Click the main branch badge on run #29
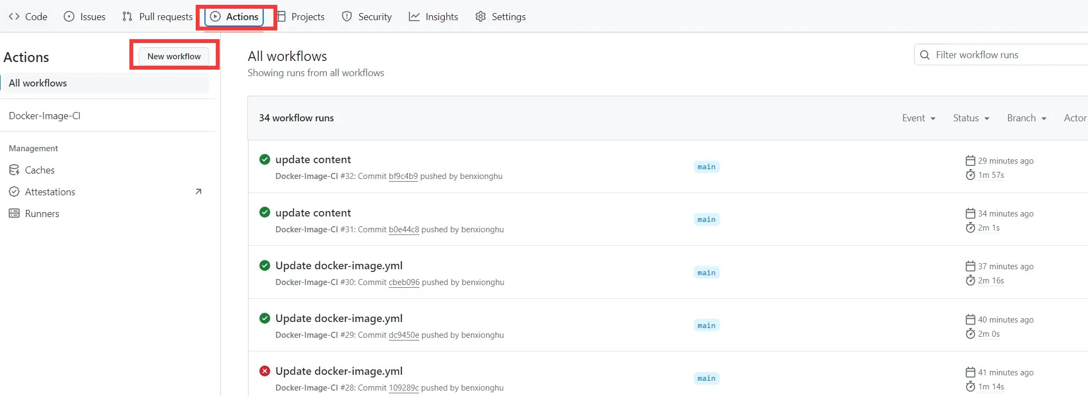Image resolution: width=1088 pixels, height=396 pixels. (706, 325)
